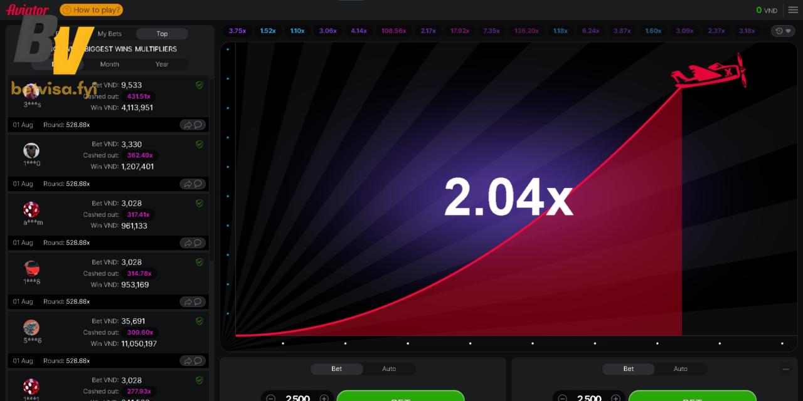Image resolution: width=803 pixels, height=401 pixels.
Task: Click the 136.20x multiplier in history bar
Action: 526,31
